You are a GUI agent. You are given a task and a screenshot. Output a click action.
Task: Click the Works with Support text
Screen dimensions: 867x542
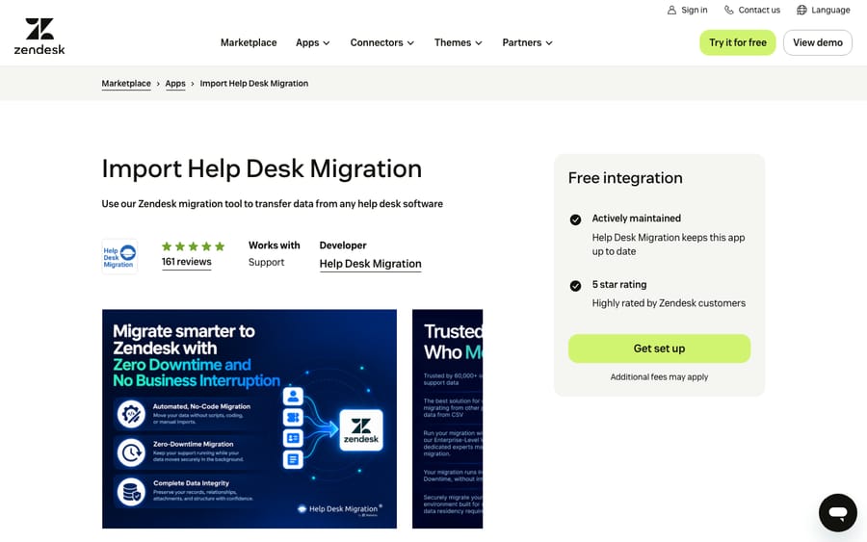coord(275,253)
